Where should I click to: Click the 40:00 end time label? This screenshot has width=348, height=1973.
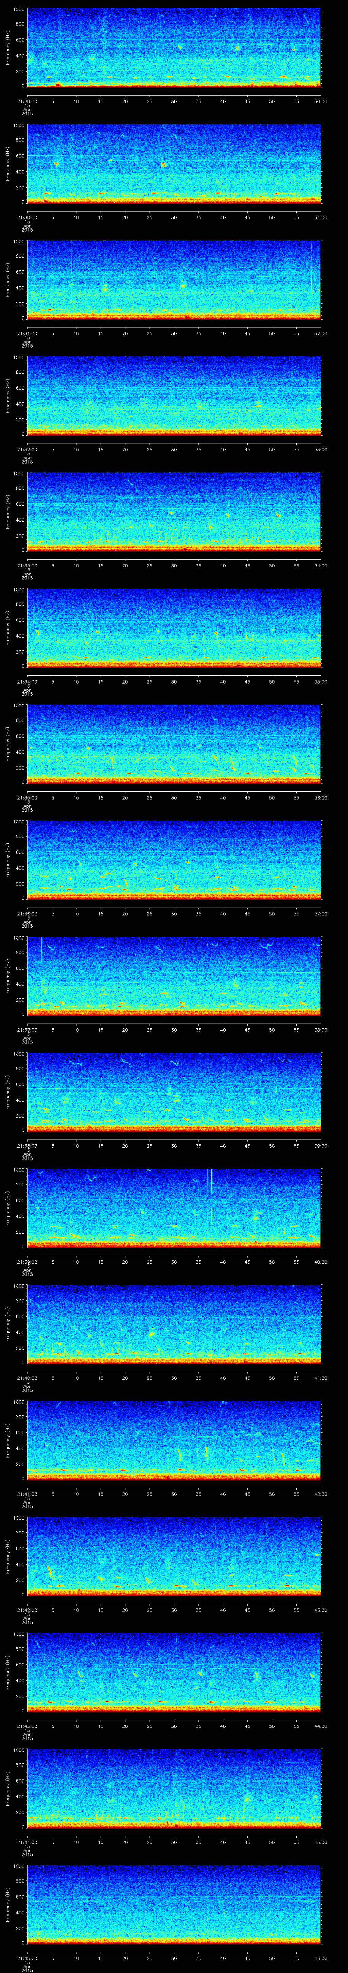[321, 1262]
